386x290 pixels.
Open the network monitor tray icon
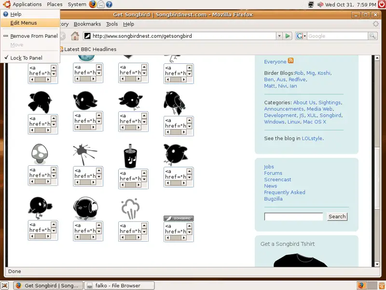[311, 4]
